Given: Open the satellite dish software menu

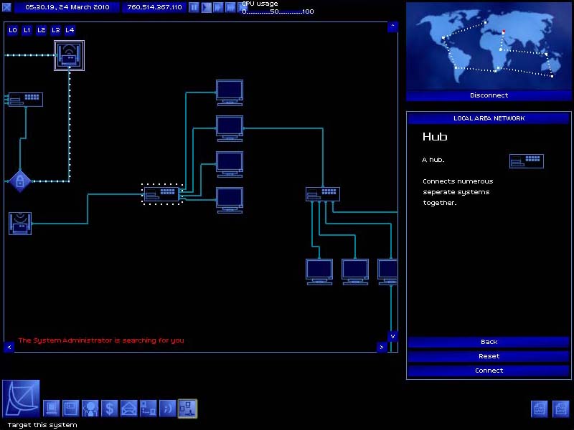Looking at the screenshot, I should click(x=21, y=398).
